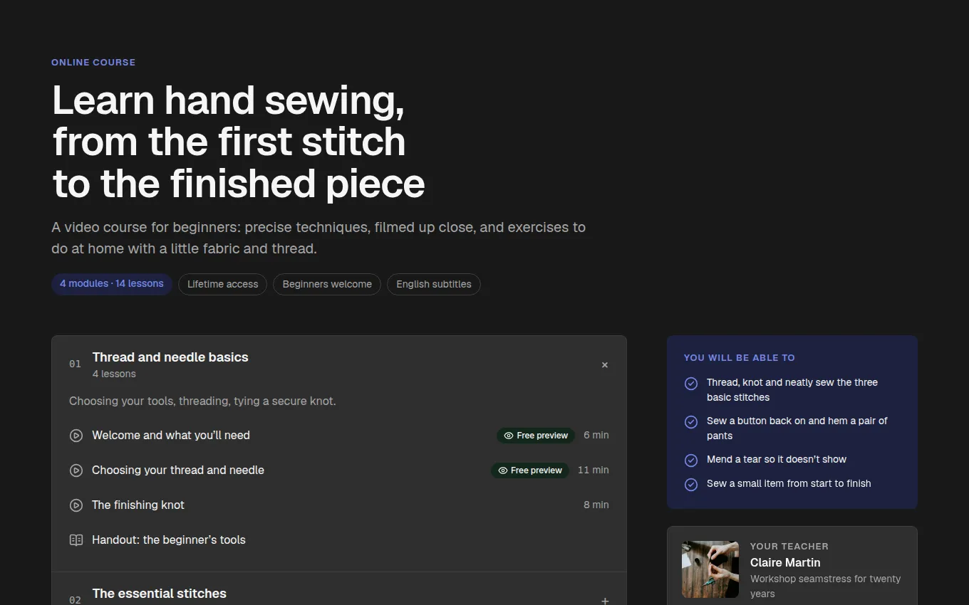
Task: Click the YOUR TEACHER label
Action: [789, 547]
